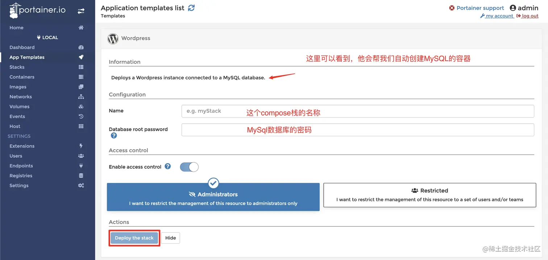Image resolution: width=548 pixels, height=260 pixels.
Task: Click the LOCAL endpoint plug icon
Action: [x=39, y=37]
